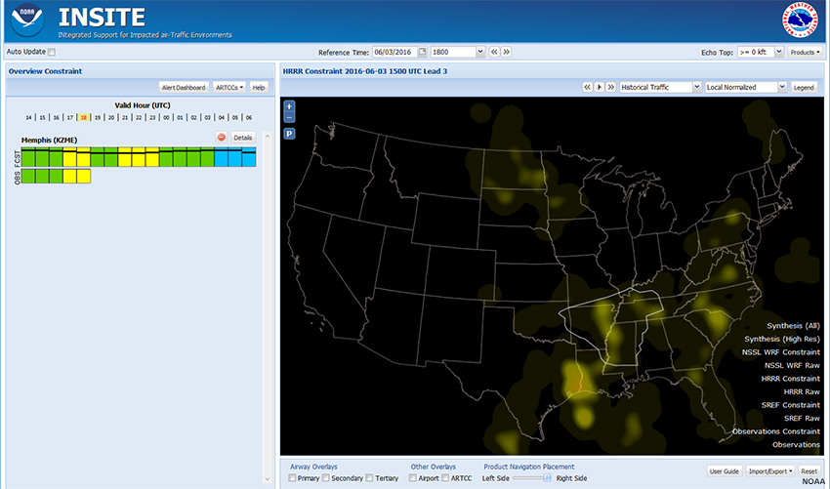The height and width of the screenshot is (489, 830).
Task: Click the P map control button
Action: click(290, 134)
